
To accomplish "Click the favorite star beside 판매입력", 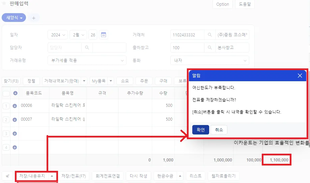I will point(4,3).
